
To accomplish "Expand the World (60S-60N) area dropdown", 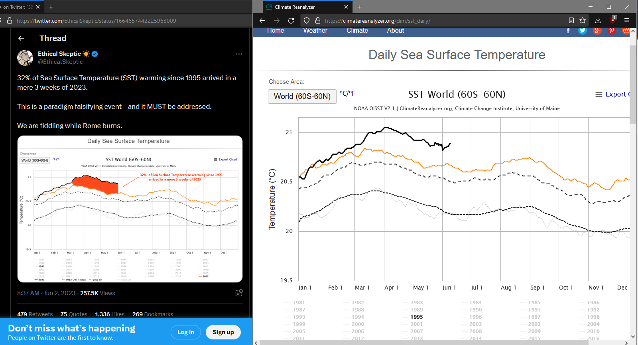I will (302, 97).
